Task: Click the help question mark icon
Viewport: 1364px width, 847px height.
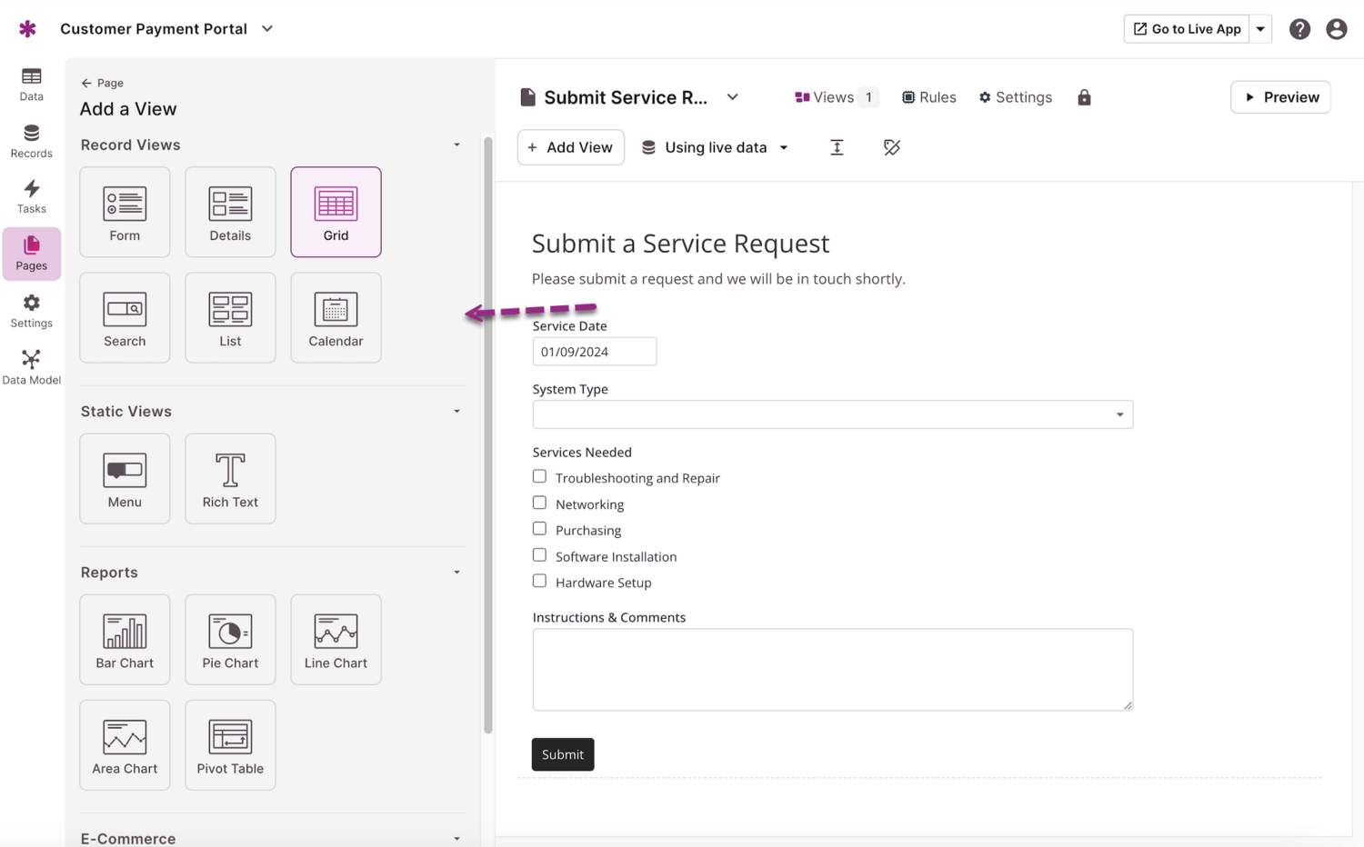Action: click(1299, 29)
